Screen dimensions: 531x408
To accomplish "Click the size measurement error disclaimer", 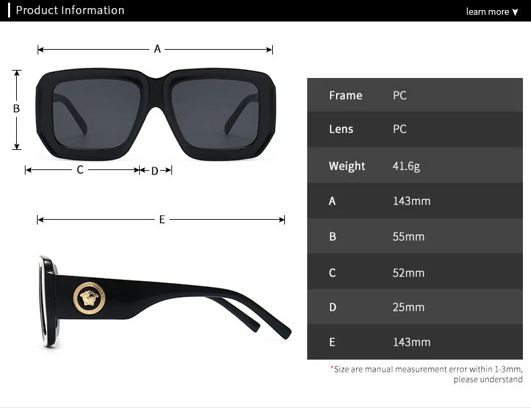I will point(426,374).
